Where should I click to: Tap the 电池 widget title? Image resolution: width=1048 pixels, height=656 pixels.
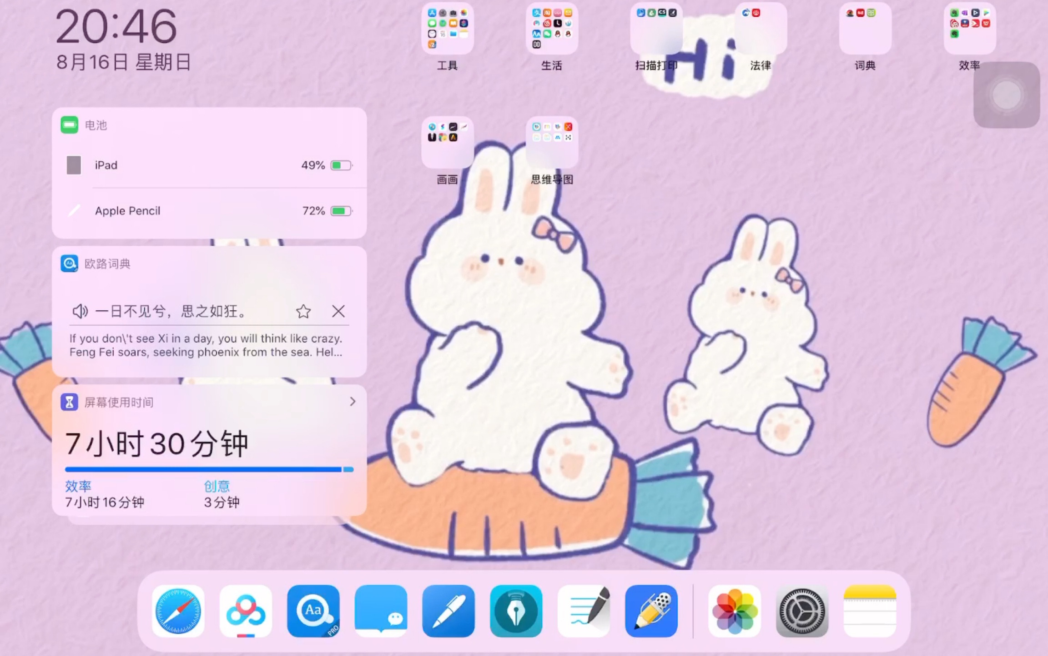[96, 125]
